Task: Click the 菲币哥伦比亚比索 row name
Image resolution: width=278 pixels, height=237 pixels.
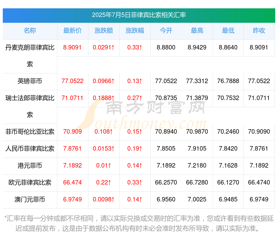Action: click(x=30, y=132)
